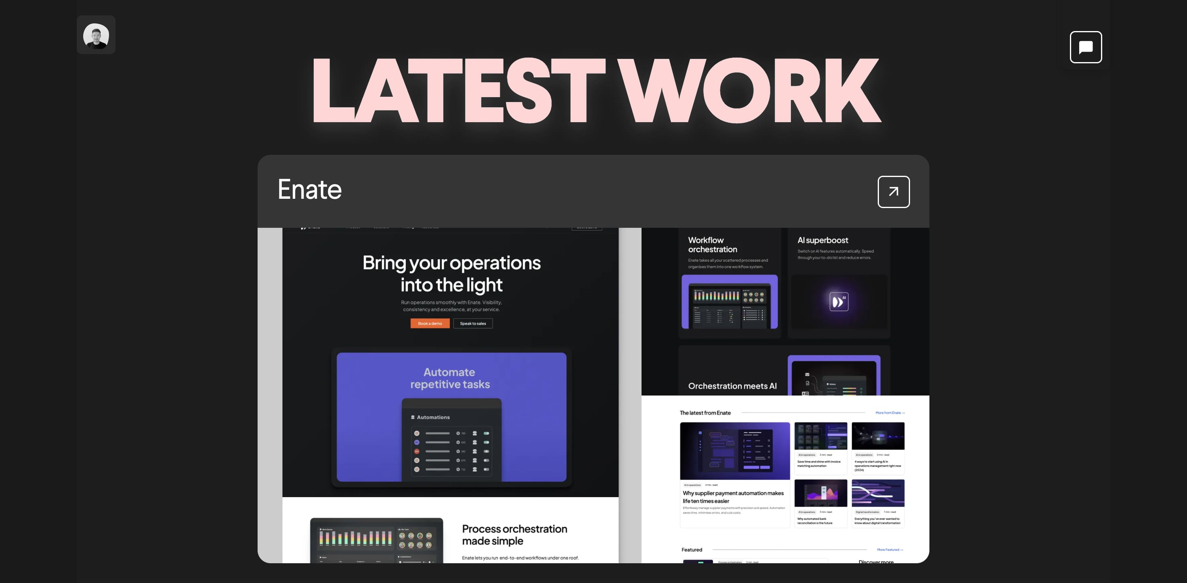Click the large supplier payment article image

735,452
